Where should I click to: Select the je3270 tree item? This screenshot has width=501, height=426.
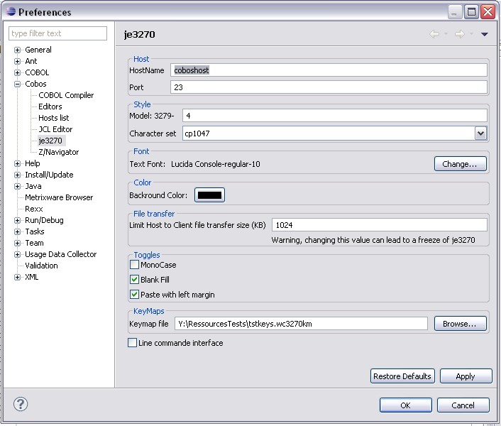(x=50, y=141)
